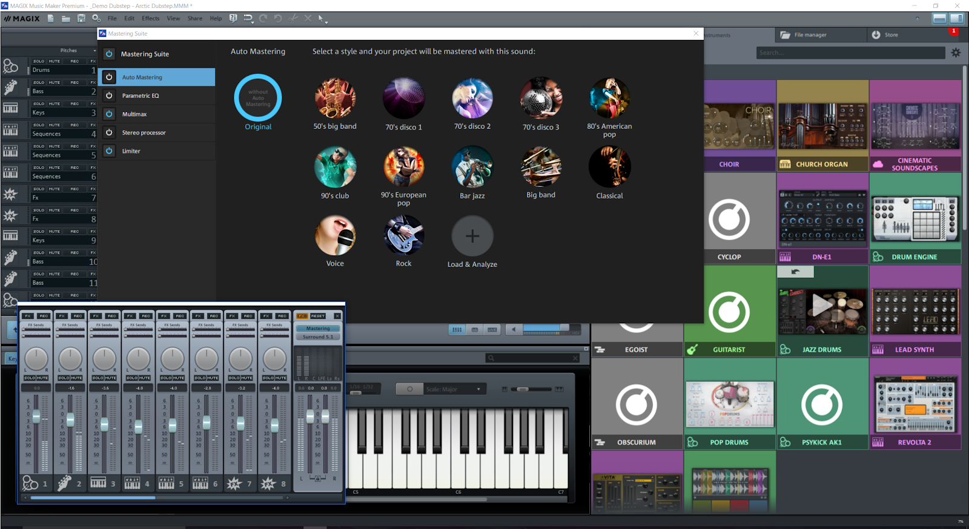Screen dimensions: 969x529
Task: Open the FX button on master channel
Action: click(302, 316)
